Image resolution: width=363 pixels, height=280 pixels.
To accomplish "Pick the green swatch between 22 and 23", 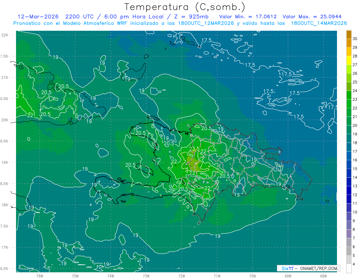I will (x=349, y=104).
